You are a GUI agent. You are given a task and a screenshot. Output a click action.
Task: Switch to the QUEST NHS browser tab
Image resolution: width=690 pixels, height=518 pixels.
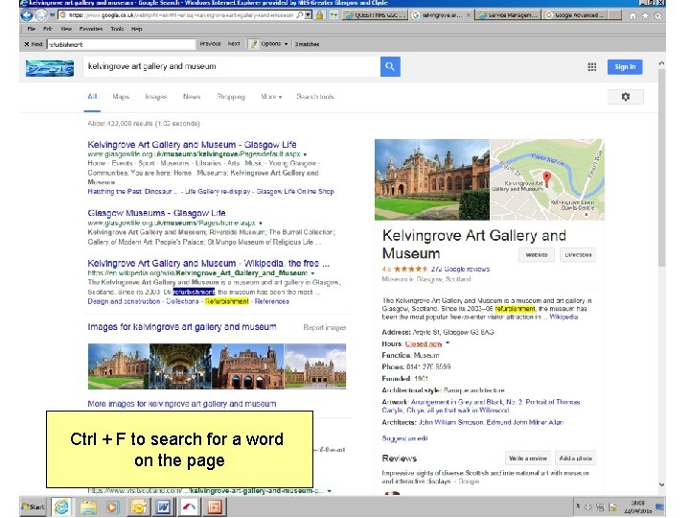(376, 15)
